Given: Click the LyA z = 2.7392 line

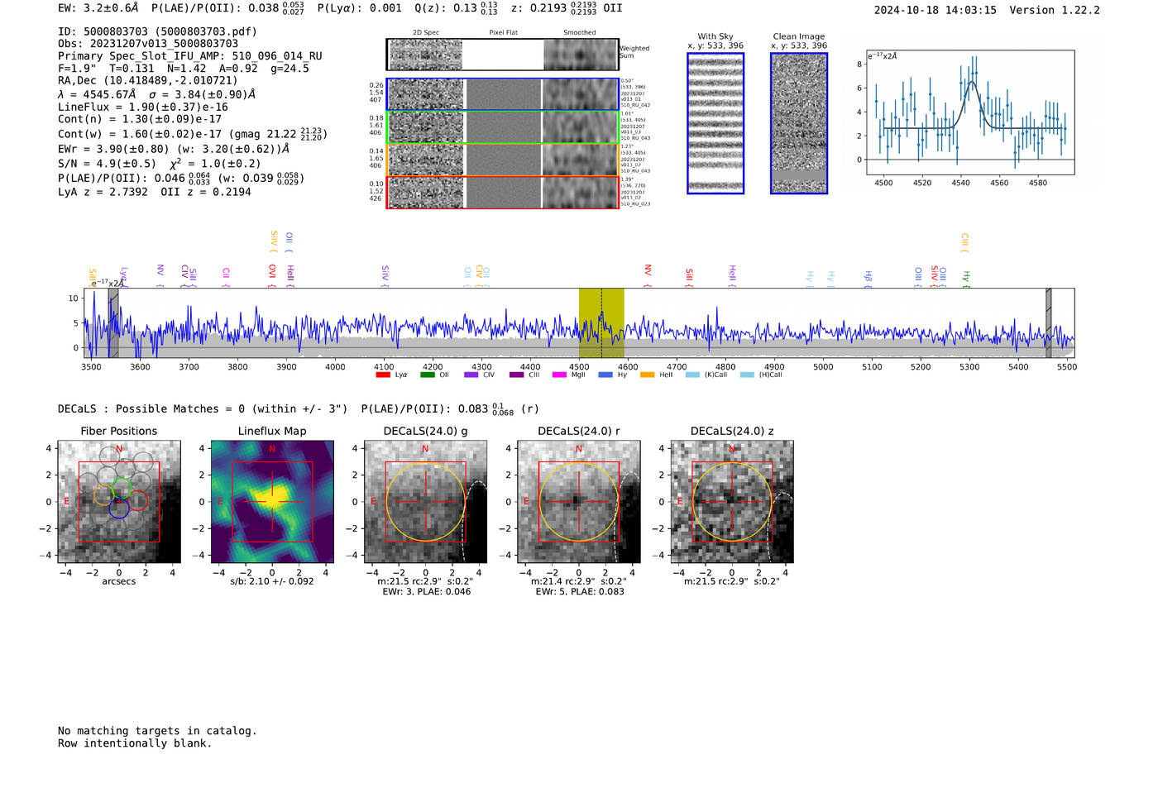Looking at the screenshot, I should coord(155,192).
